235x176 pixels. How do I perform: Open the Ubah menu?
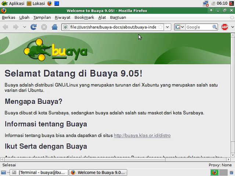click(x=24, y=18)
